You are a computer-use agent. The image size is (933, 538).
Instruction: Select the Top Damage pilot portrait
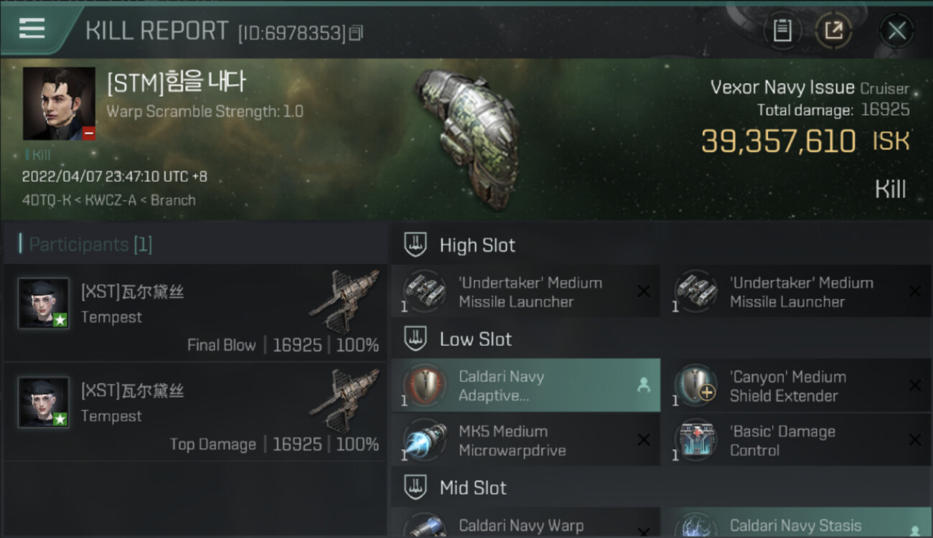point(44,402)
